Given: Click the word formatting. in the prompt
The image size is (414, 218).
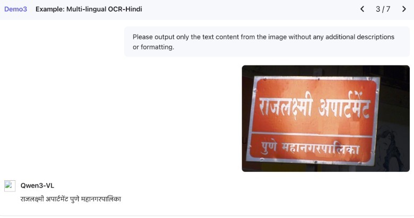Looking at the screenshot, I should tap(157, 47).
